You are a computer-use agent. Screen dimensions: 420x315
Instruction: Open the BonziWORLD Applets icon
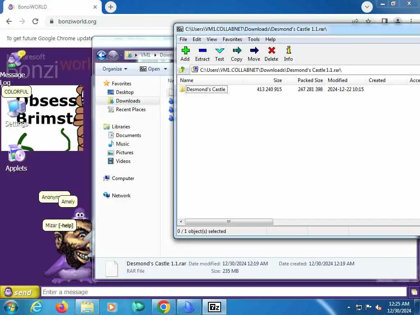click(x=16, y=159)
